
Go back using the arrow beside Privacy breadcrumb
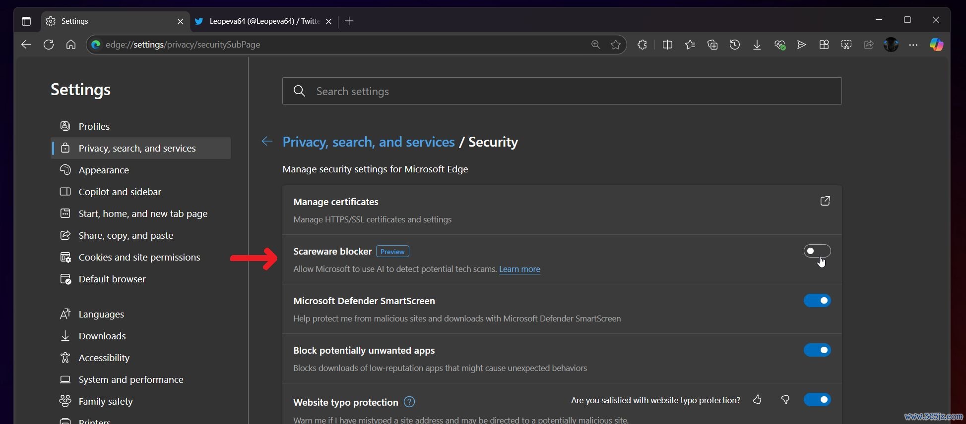point(267,142)
